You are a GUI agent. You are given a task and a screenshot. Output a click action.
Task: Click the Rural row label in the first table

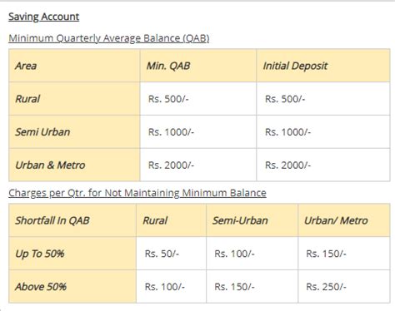74,99
